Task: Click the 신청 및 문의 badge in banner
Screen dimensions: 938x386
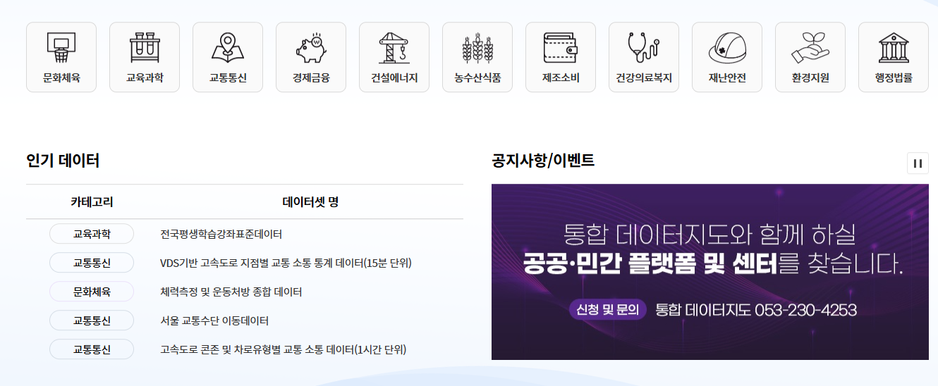Action: [607, 309]
